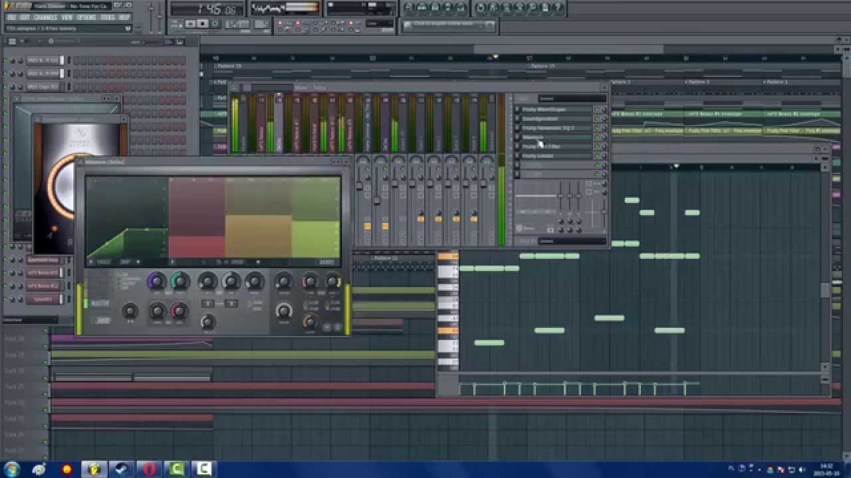Open the Fruity Limiter slot arrow menu
This screenshot has height=478, width=851.
(x=517, y=156)
